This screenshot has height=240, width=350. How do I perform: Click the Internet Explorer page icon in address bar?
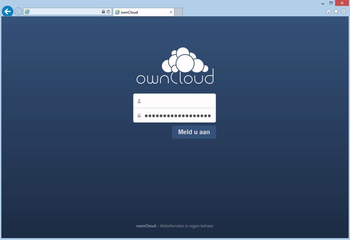tap(27, 11)
